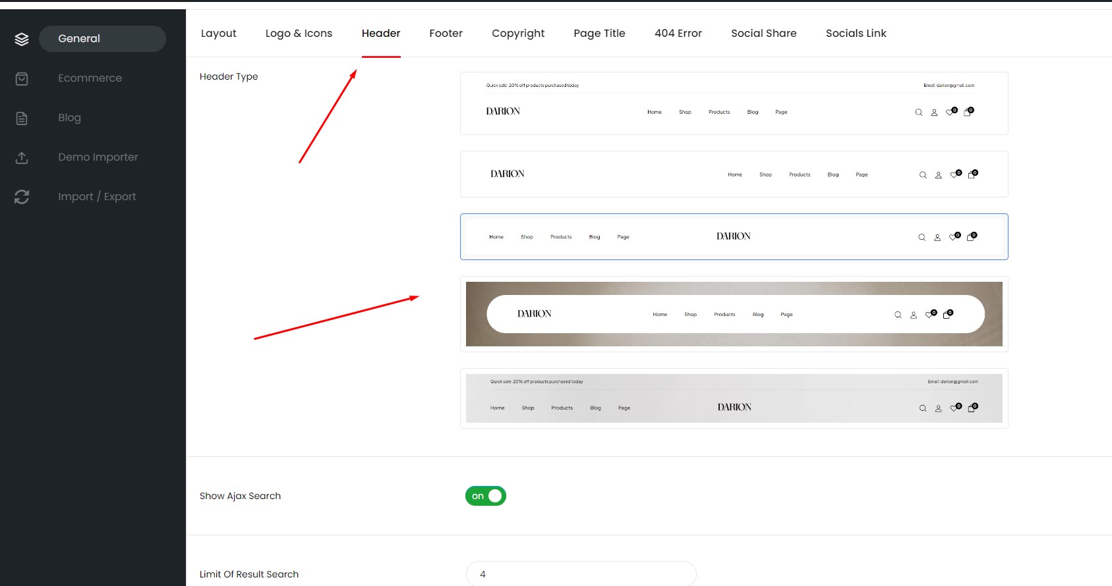Screen dimensions: 1112x586
Task: Click the Demo Importer upload icon
Action: (22, 158)
